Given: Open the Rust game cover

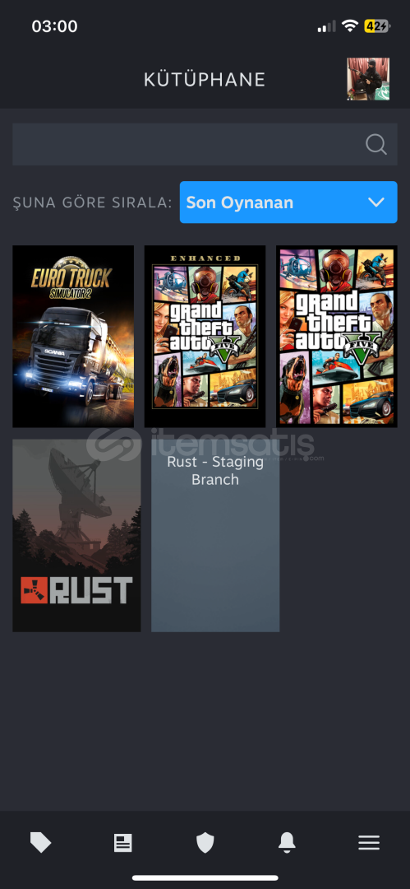Looking at the screenshot, I should pyautogui.click(x=76, y=535).
